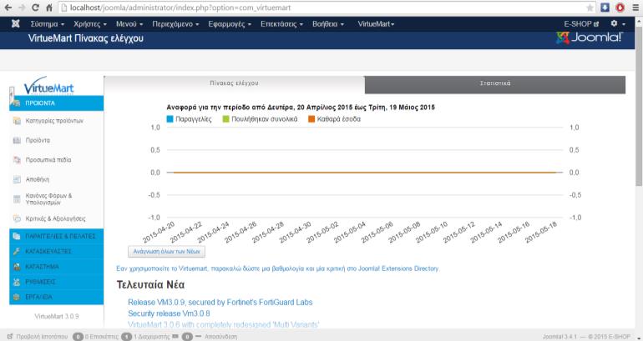Open the Εφαρμογές dropdown menu
The height and width of the screenshot is (341, 643).
click(x=230, y=23)
